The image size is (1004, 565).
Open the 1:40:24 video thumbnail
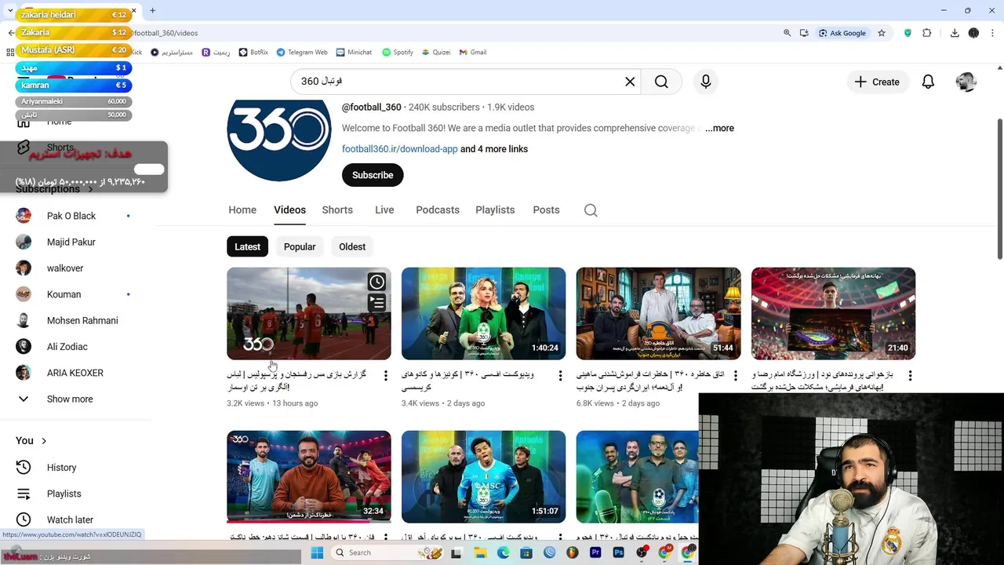coord(483,313)
